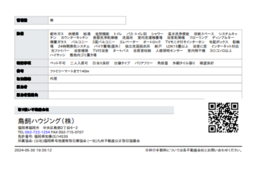Click the equipment item バス・トイレ別

(x=137, y=34)
